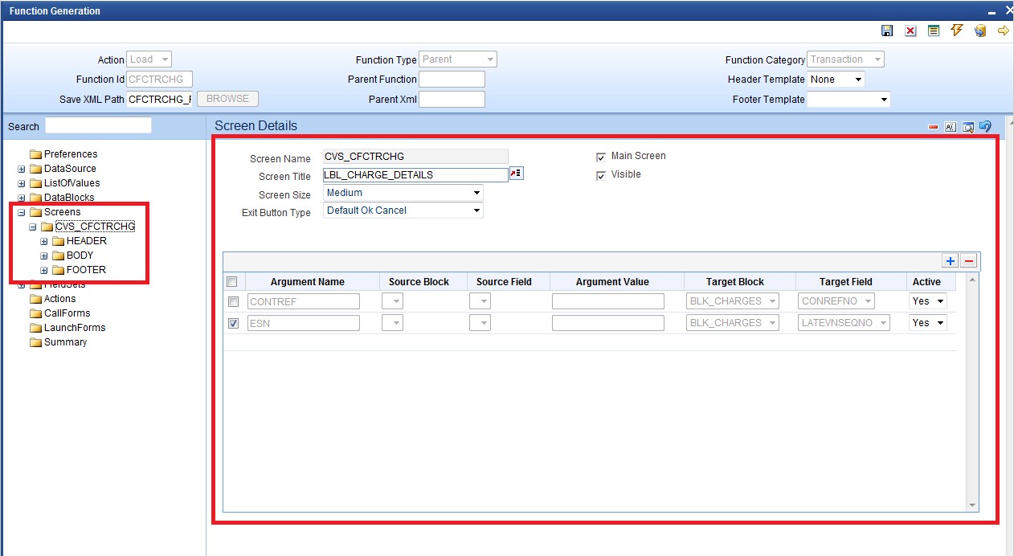Viewport: 1014px width, 556px height.
Task: Click the yellow database deploy icon
Action: click(980, 31)
